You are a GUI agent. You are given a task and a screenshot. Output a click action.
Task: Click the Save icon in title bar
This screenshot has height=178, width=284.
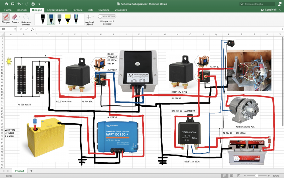(x=13, y=4)
